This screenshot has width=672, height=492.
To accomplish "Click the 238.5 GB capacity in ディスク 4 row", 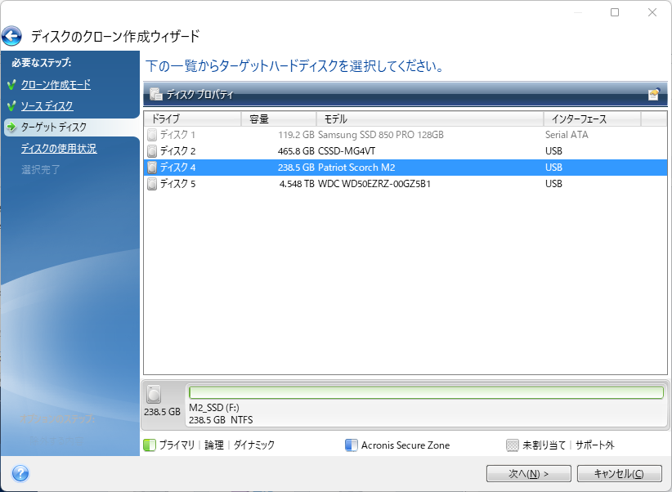I will pos(296,168).
